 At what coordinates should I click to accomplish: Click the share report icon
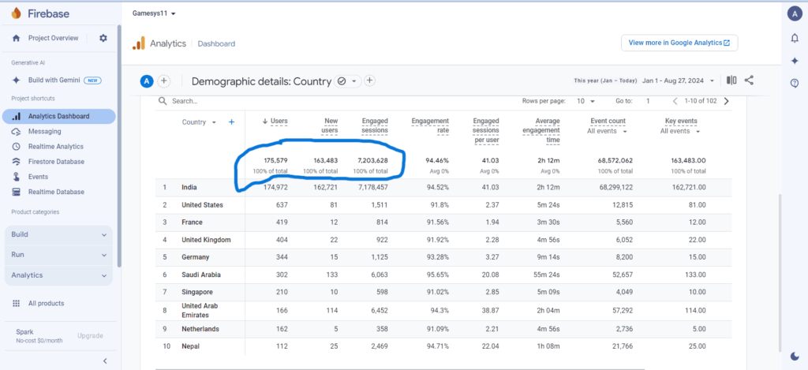click(x=749, y=80)
